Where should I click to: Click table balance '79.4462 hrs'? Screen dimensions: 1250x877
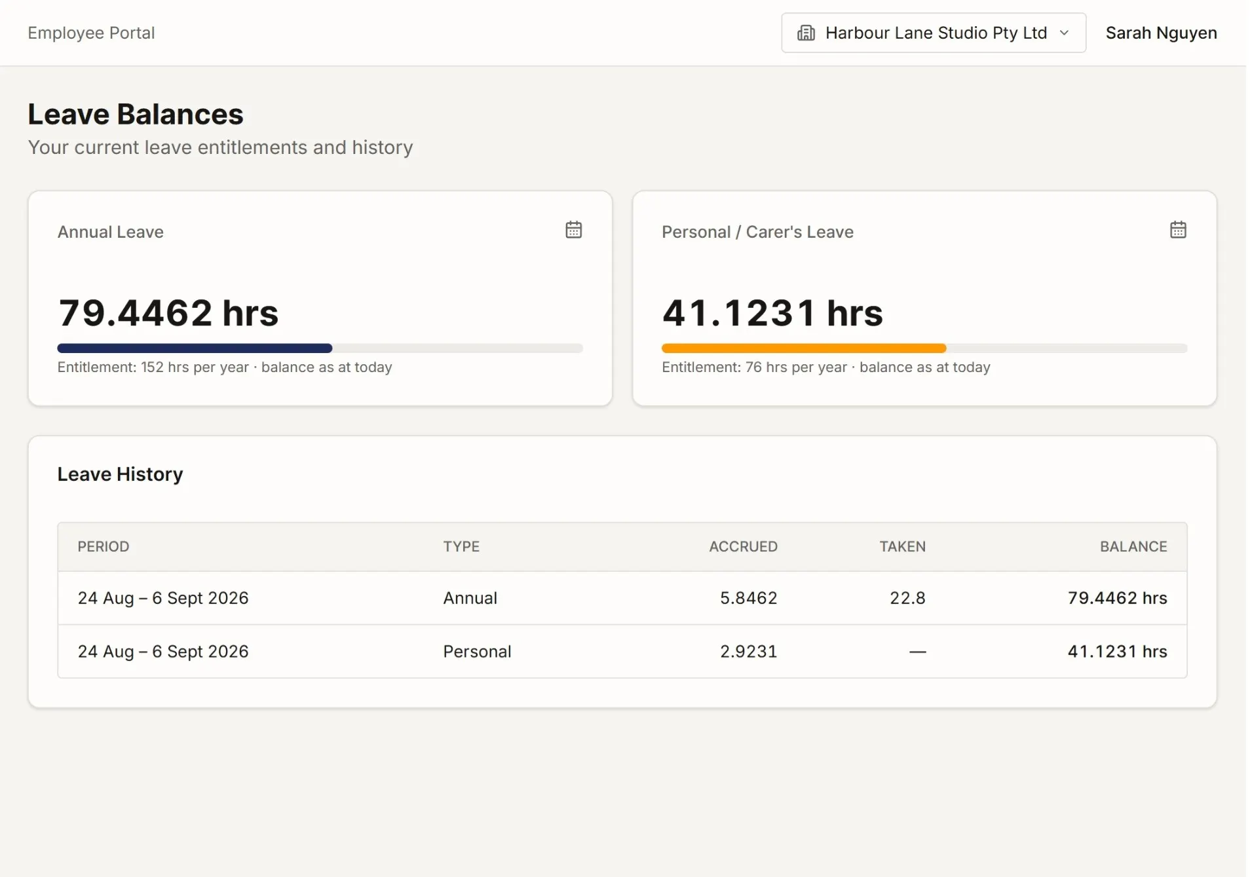[x=1117, y=598]
